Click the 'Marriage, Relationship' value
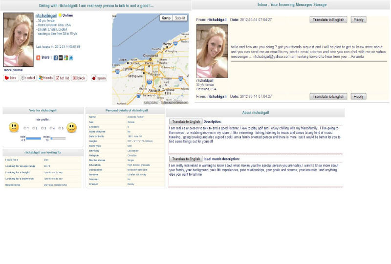Image resolution: width=391 pixels, height=264 pixels. pos(55,185)
